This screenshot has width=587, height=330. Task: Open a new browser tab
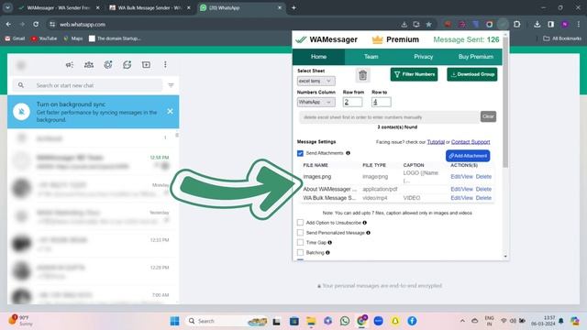293,7
